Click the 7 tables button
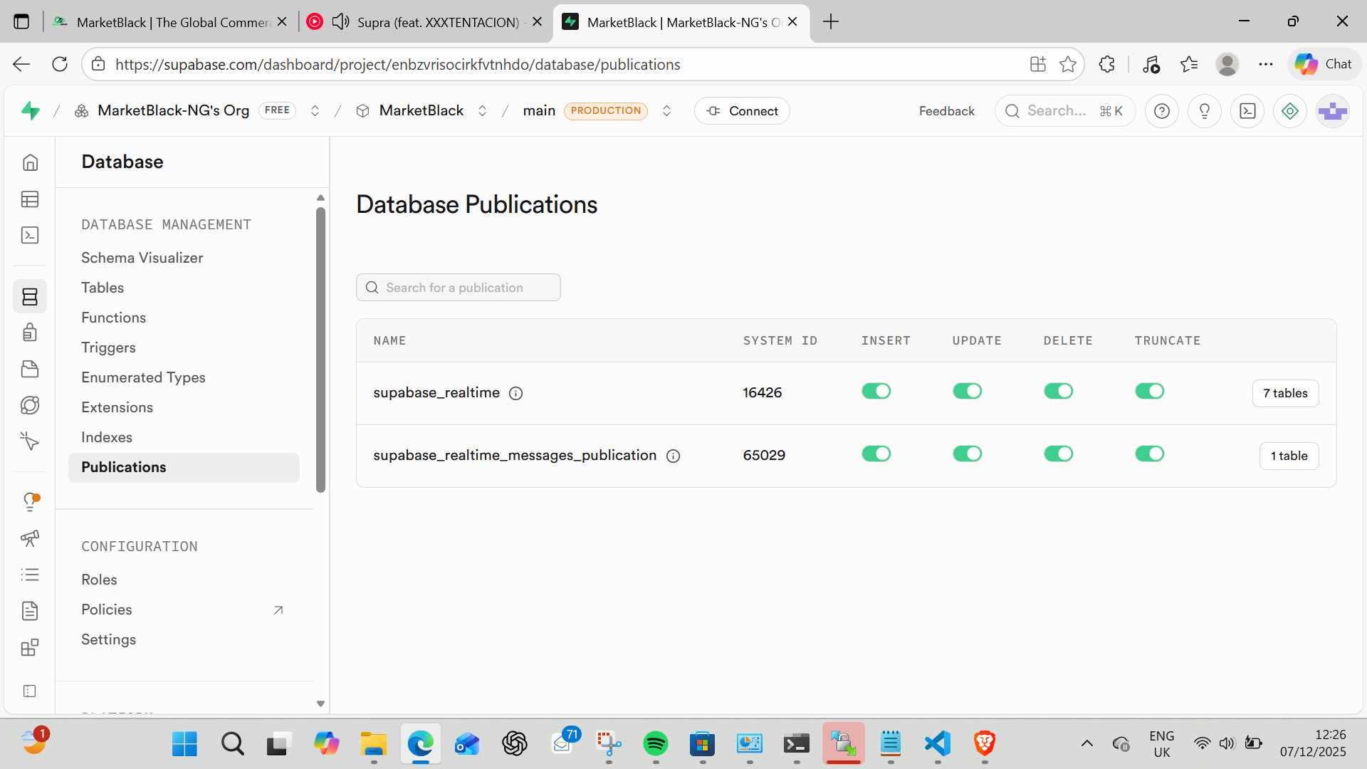Image resolution: width=1367 pixels, height=769 pixels. pos(1285,394)
